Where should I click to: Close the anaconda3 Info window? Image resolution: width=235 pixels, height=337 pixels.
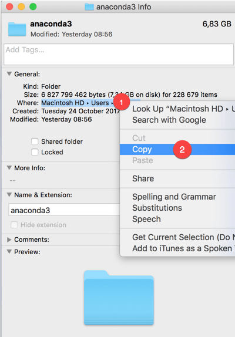[x=9, y=6]
